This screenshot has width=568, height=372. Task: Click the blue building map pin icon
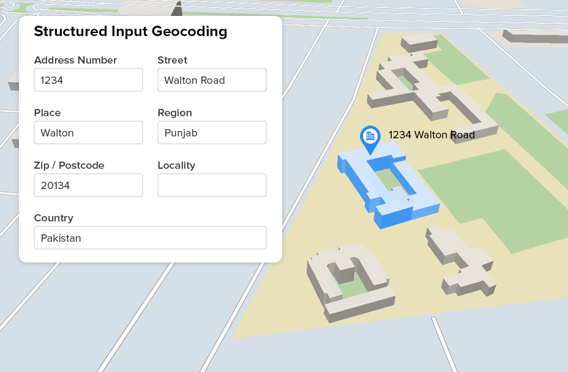pos(370,137)
